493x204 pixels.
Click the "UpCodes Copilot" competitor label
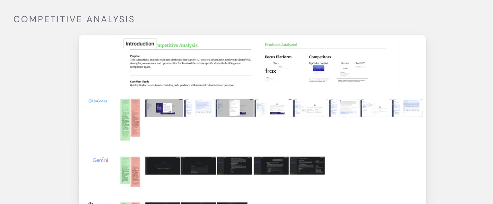click(x=318, y=63)
